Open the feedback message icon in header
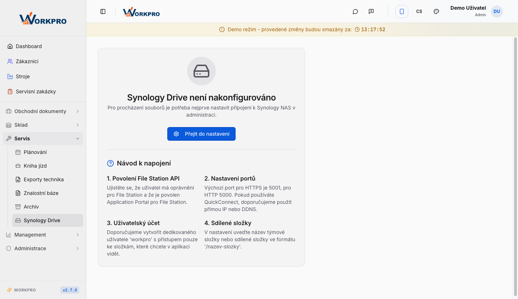 pyautogui.click(x=371, y=11)
